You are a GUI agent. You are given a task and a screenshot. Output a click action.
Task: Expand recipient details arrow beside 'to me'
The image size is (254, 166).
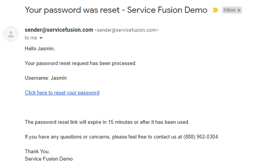point(41,38)
